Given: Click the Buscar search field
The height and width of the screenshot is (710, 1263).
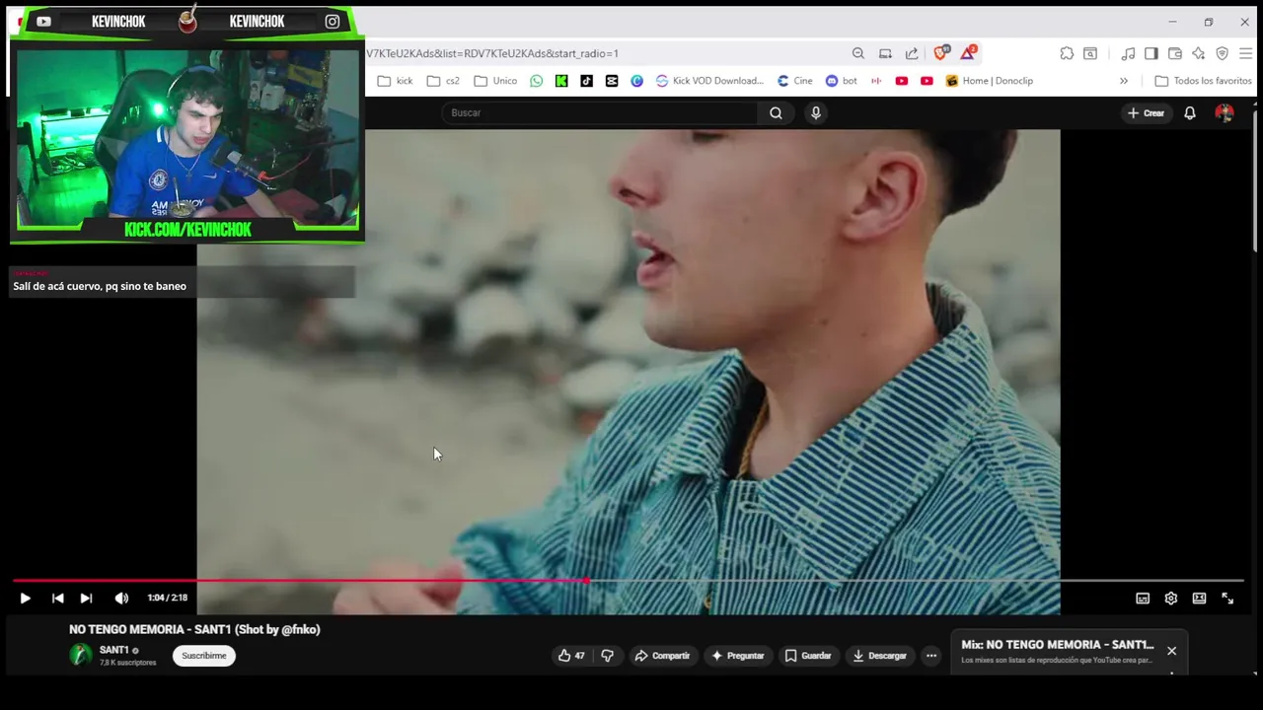Looking at the screenshot, I should click(x=600, y=112).
